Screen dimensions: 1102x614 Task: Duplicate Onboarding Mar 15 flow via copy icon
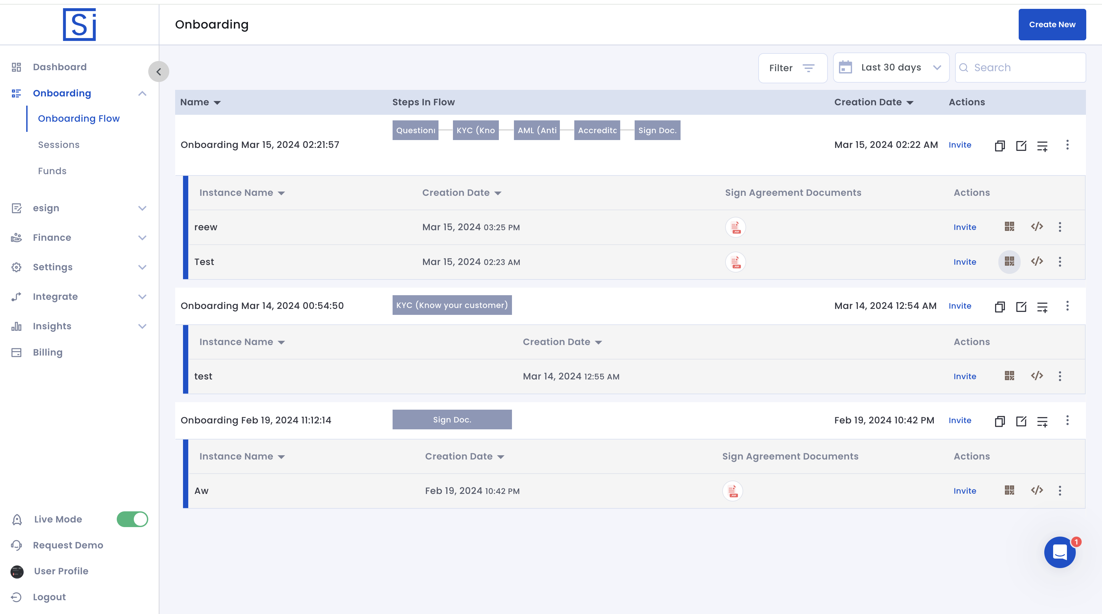(999, 146)
